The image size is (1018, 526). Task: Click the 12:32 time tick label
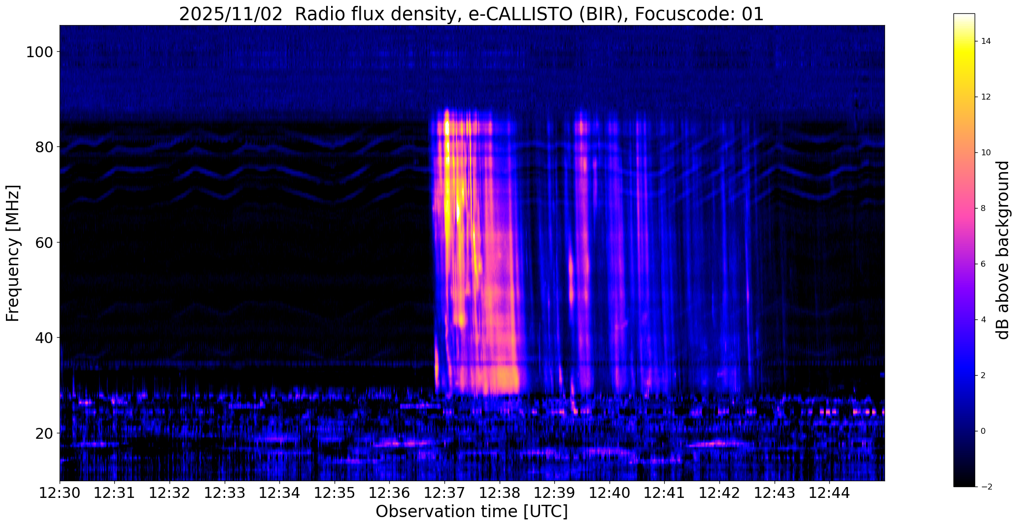170,493
